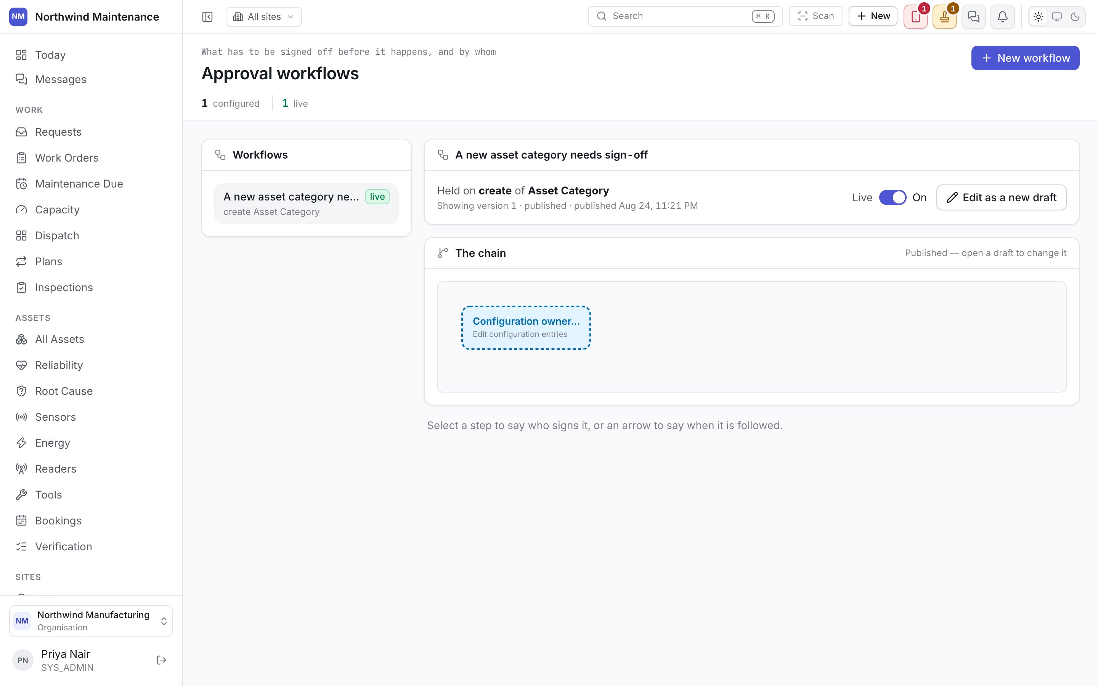Click the Verification checklist icon
Viewport: 1098px width, 686px height.
21,546
